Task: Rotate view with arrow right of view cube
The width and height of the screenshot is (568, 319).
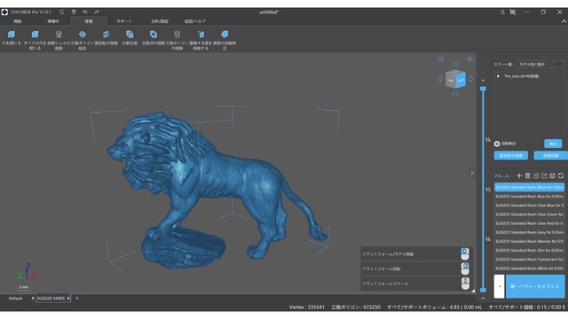Action: pyautogui.click(x=470, y=79)
